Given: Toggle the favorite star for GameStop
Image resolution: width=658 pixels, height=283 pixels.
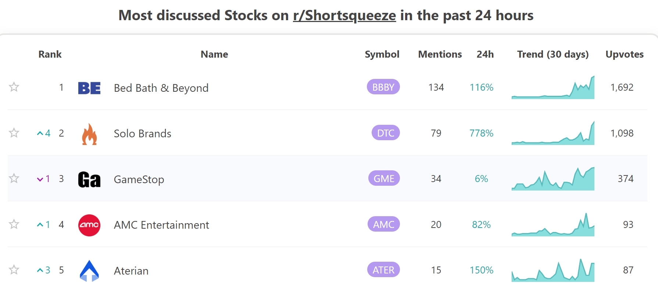Looking at the screenshot, I should click(x=14, y=178).
